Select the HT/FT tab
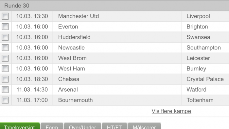 [x=114, y=126]
